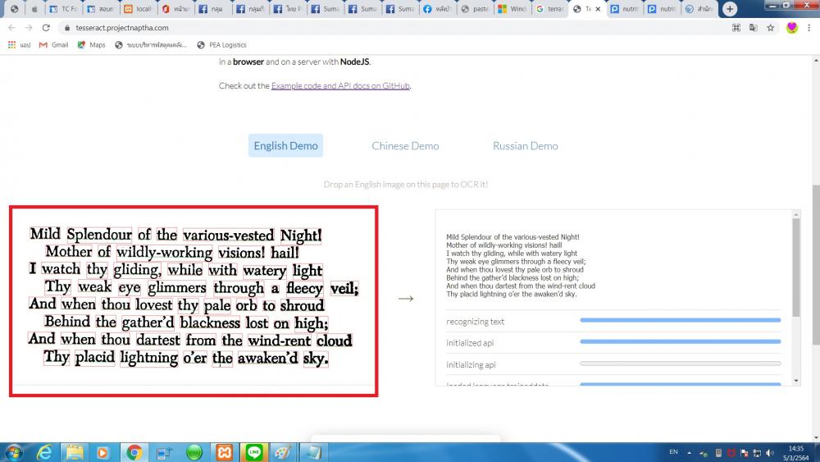
Task: Click the initializing api progress bar
Action: [681, 363]
